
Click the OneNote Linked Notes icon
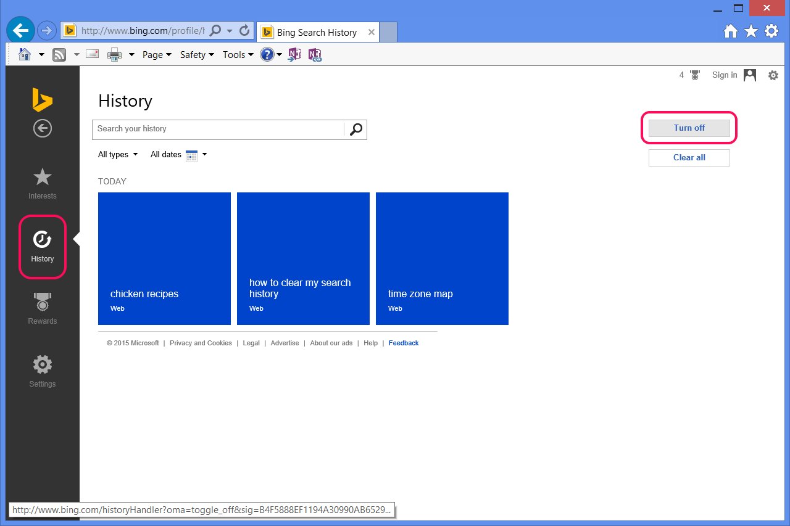(315, 55)
